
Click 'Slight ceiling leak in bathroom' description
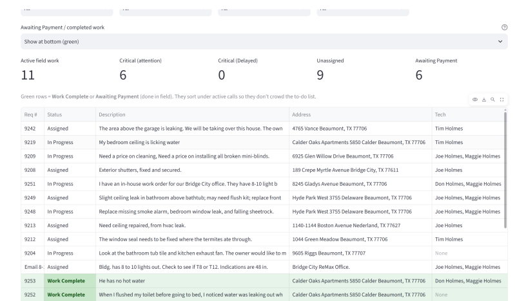(x=193, y=197)
